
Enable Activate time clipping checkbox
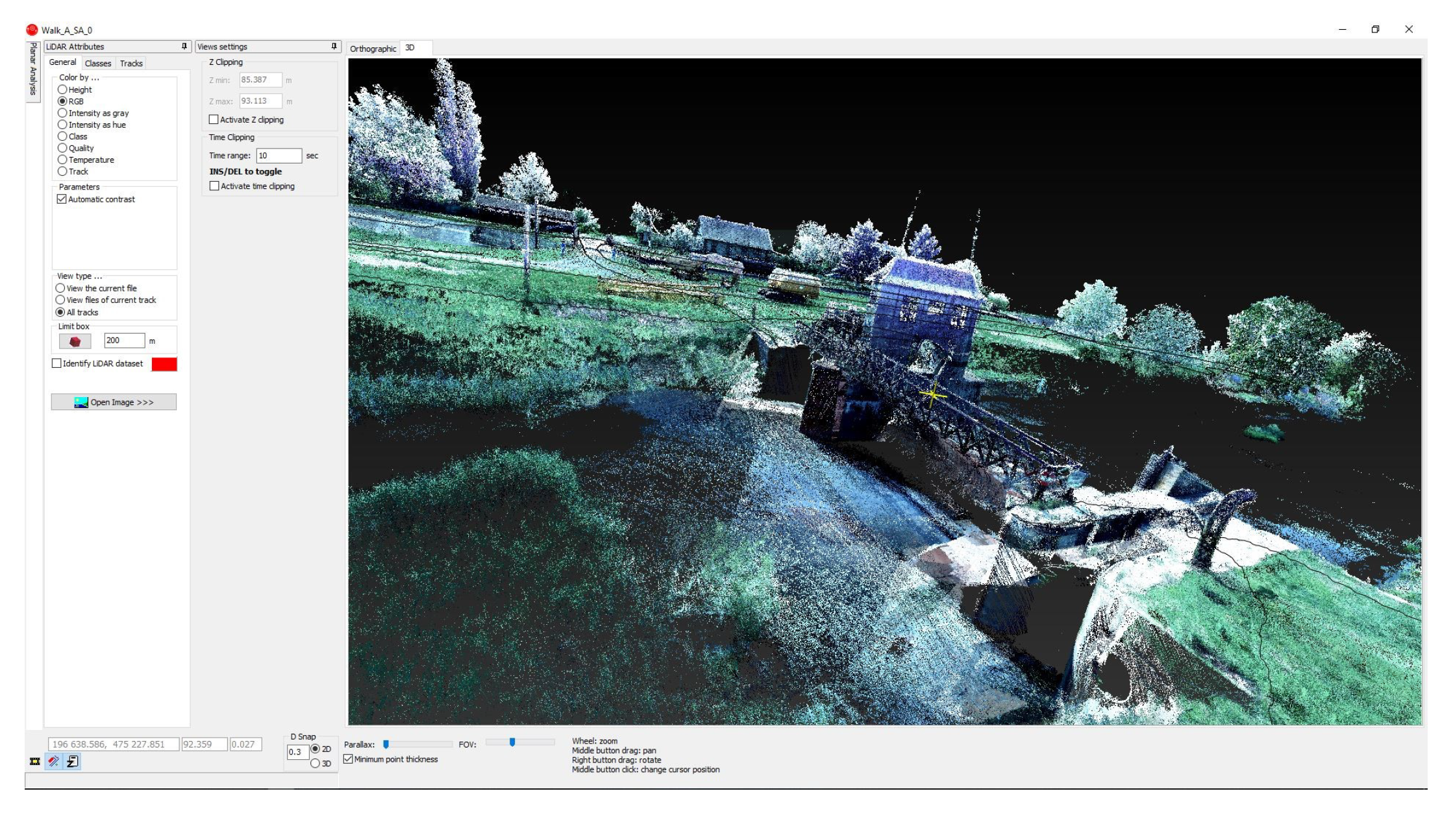pyautogui.click(x=214, y=186)
